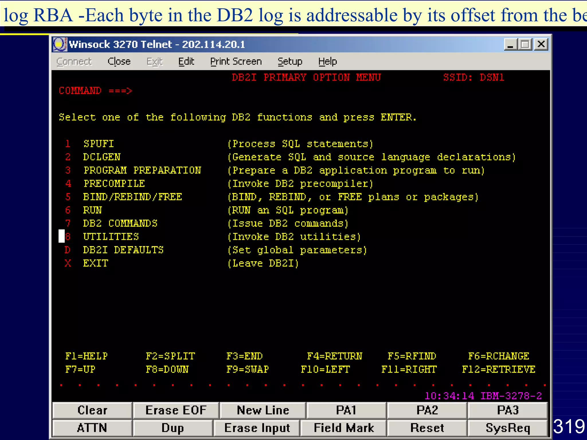Maximize the Winsock 3270 Telnet window

point(525,44)
